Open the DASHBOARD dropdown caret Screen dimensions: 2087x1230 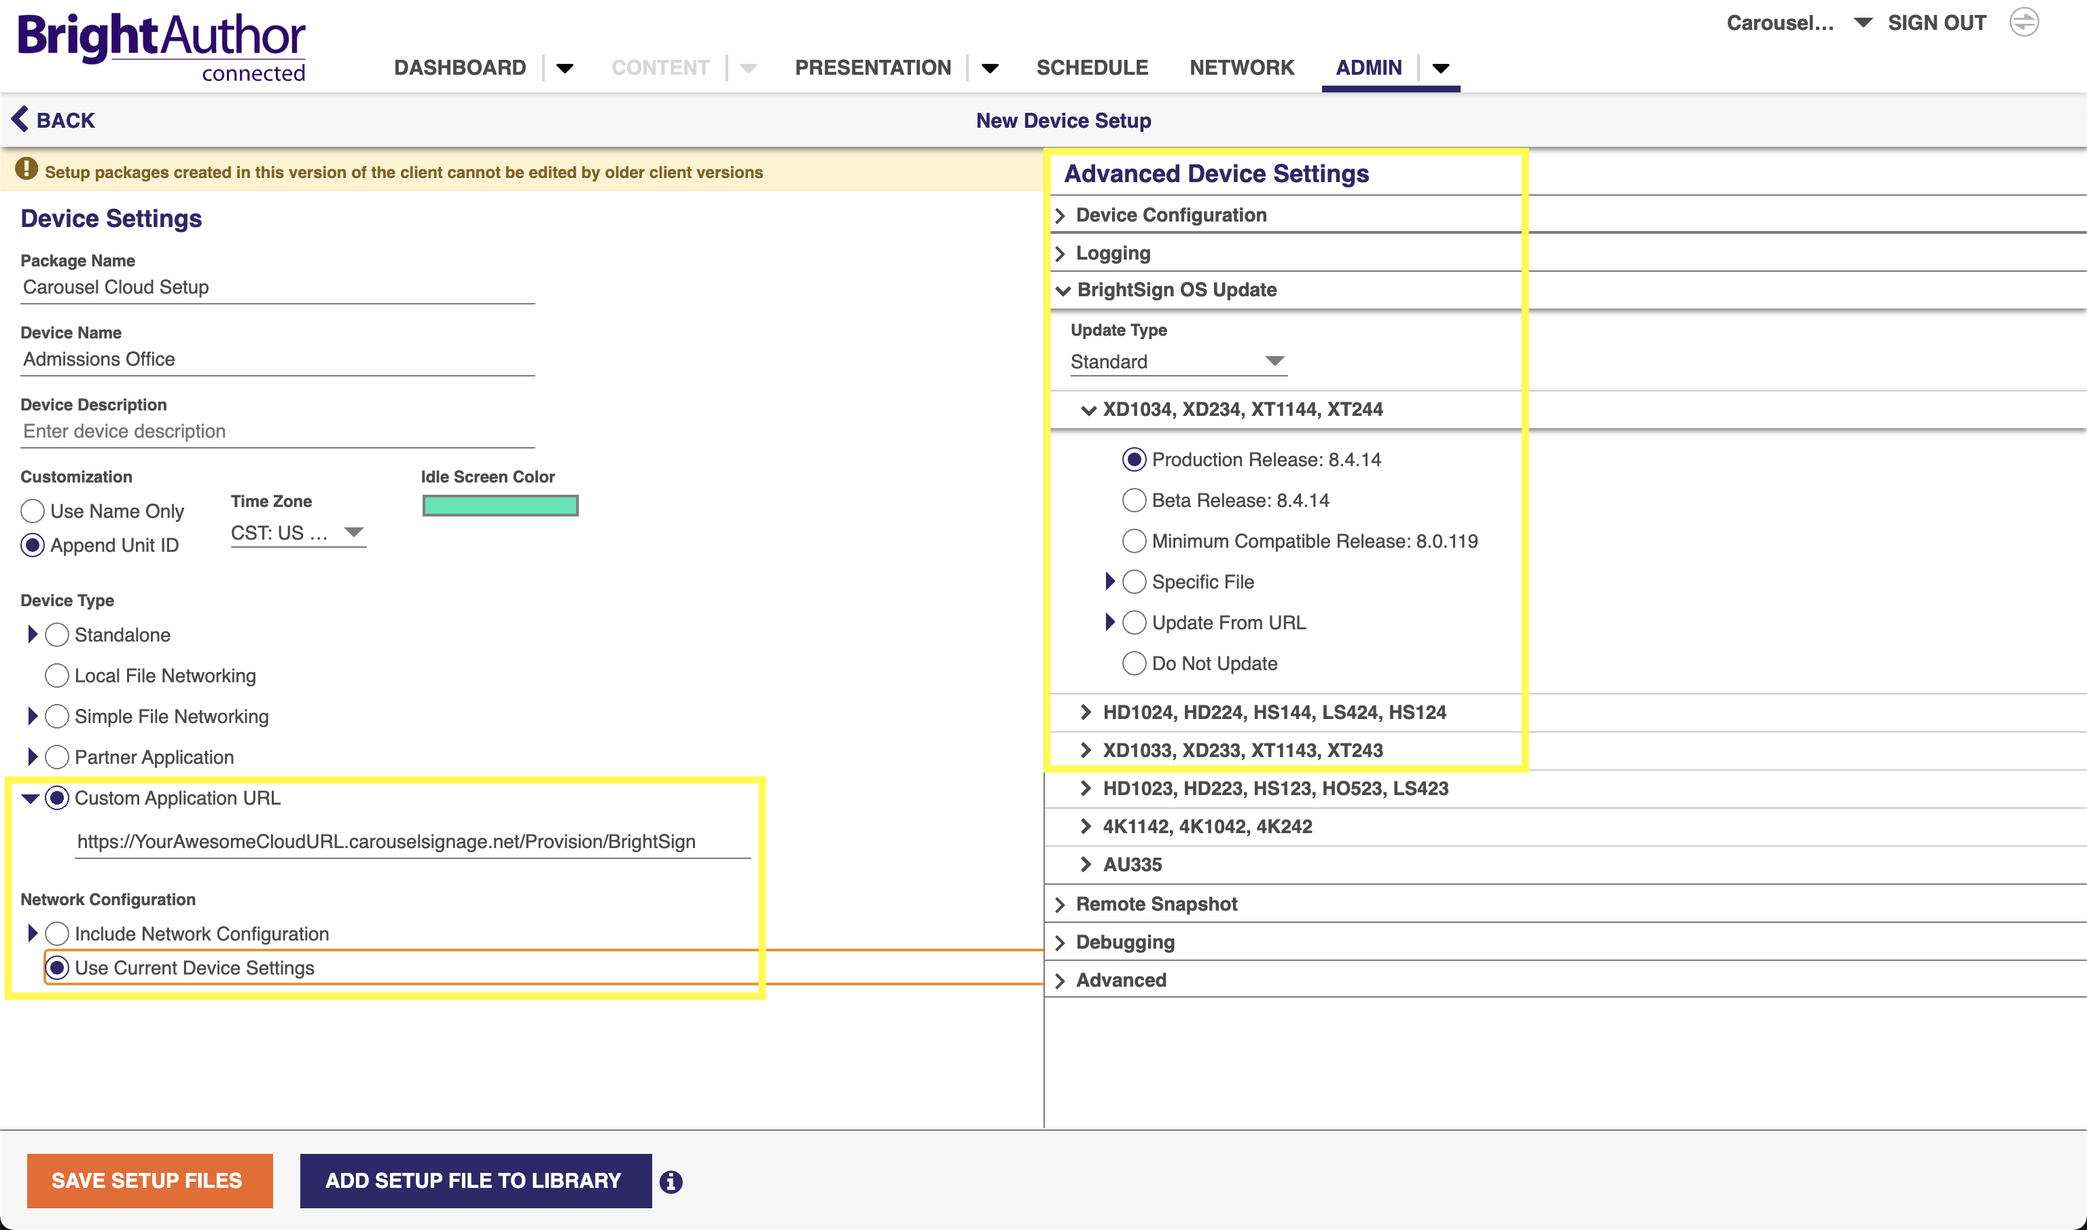tap(566, 69)
